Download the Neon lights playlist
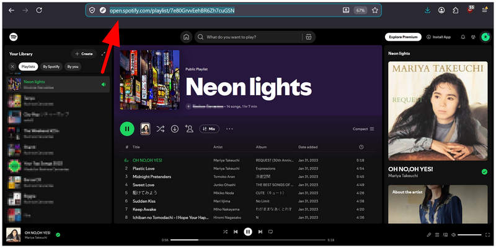Image resolution: width=496 pixels, height=248 pixels. [x=175, y=129]
